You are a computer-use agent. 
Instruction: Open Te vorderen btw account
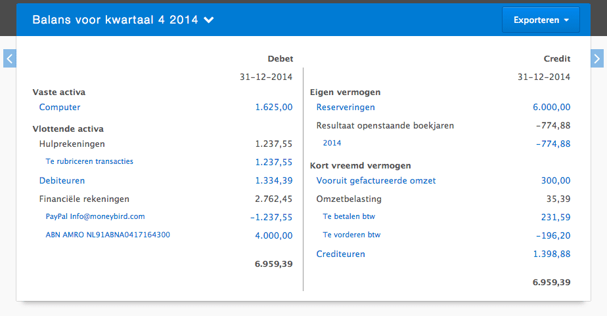(x=351, y=234)
